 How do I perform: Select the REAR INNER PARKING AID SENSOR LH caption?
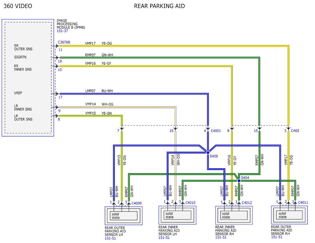coord(169,230)
